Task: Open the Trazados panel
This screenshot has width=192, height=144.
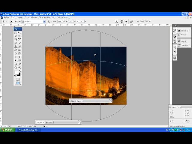Action: pos(184,45)
